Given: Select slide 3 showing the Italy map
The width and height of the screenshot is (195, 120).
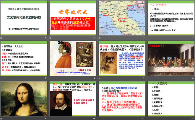Looking at the screenshot, I should (122, 18).
